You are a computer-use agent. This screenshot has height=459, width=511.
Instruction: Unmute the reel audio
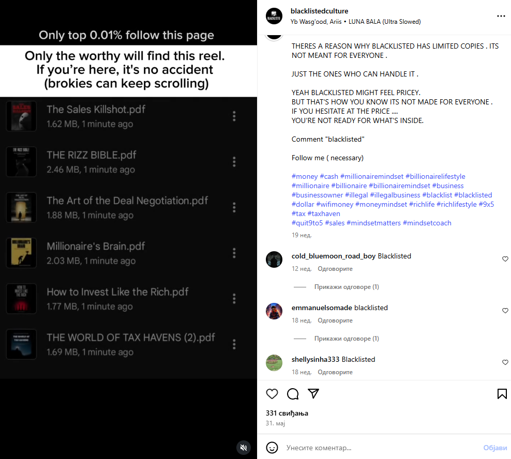[244, 447]
